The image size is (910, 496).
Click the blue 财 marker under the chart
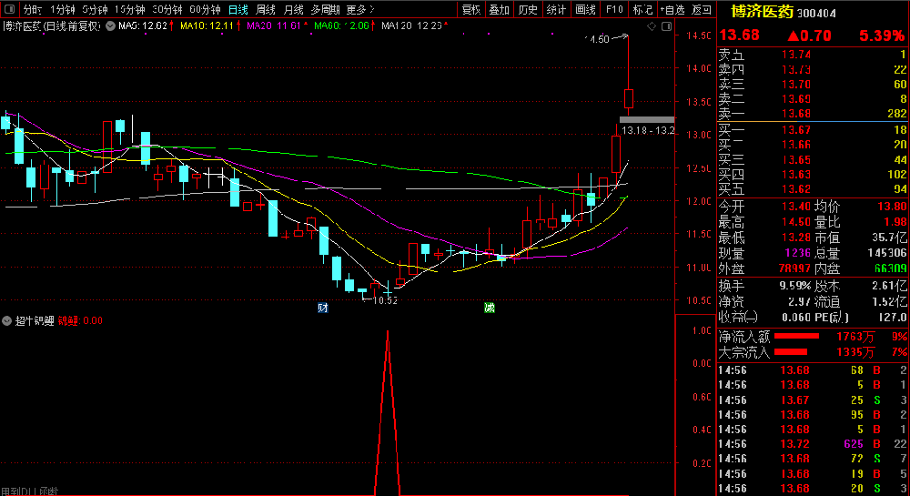[323, 307]
